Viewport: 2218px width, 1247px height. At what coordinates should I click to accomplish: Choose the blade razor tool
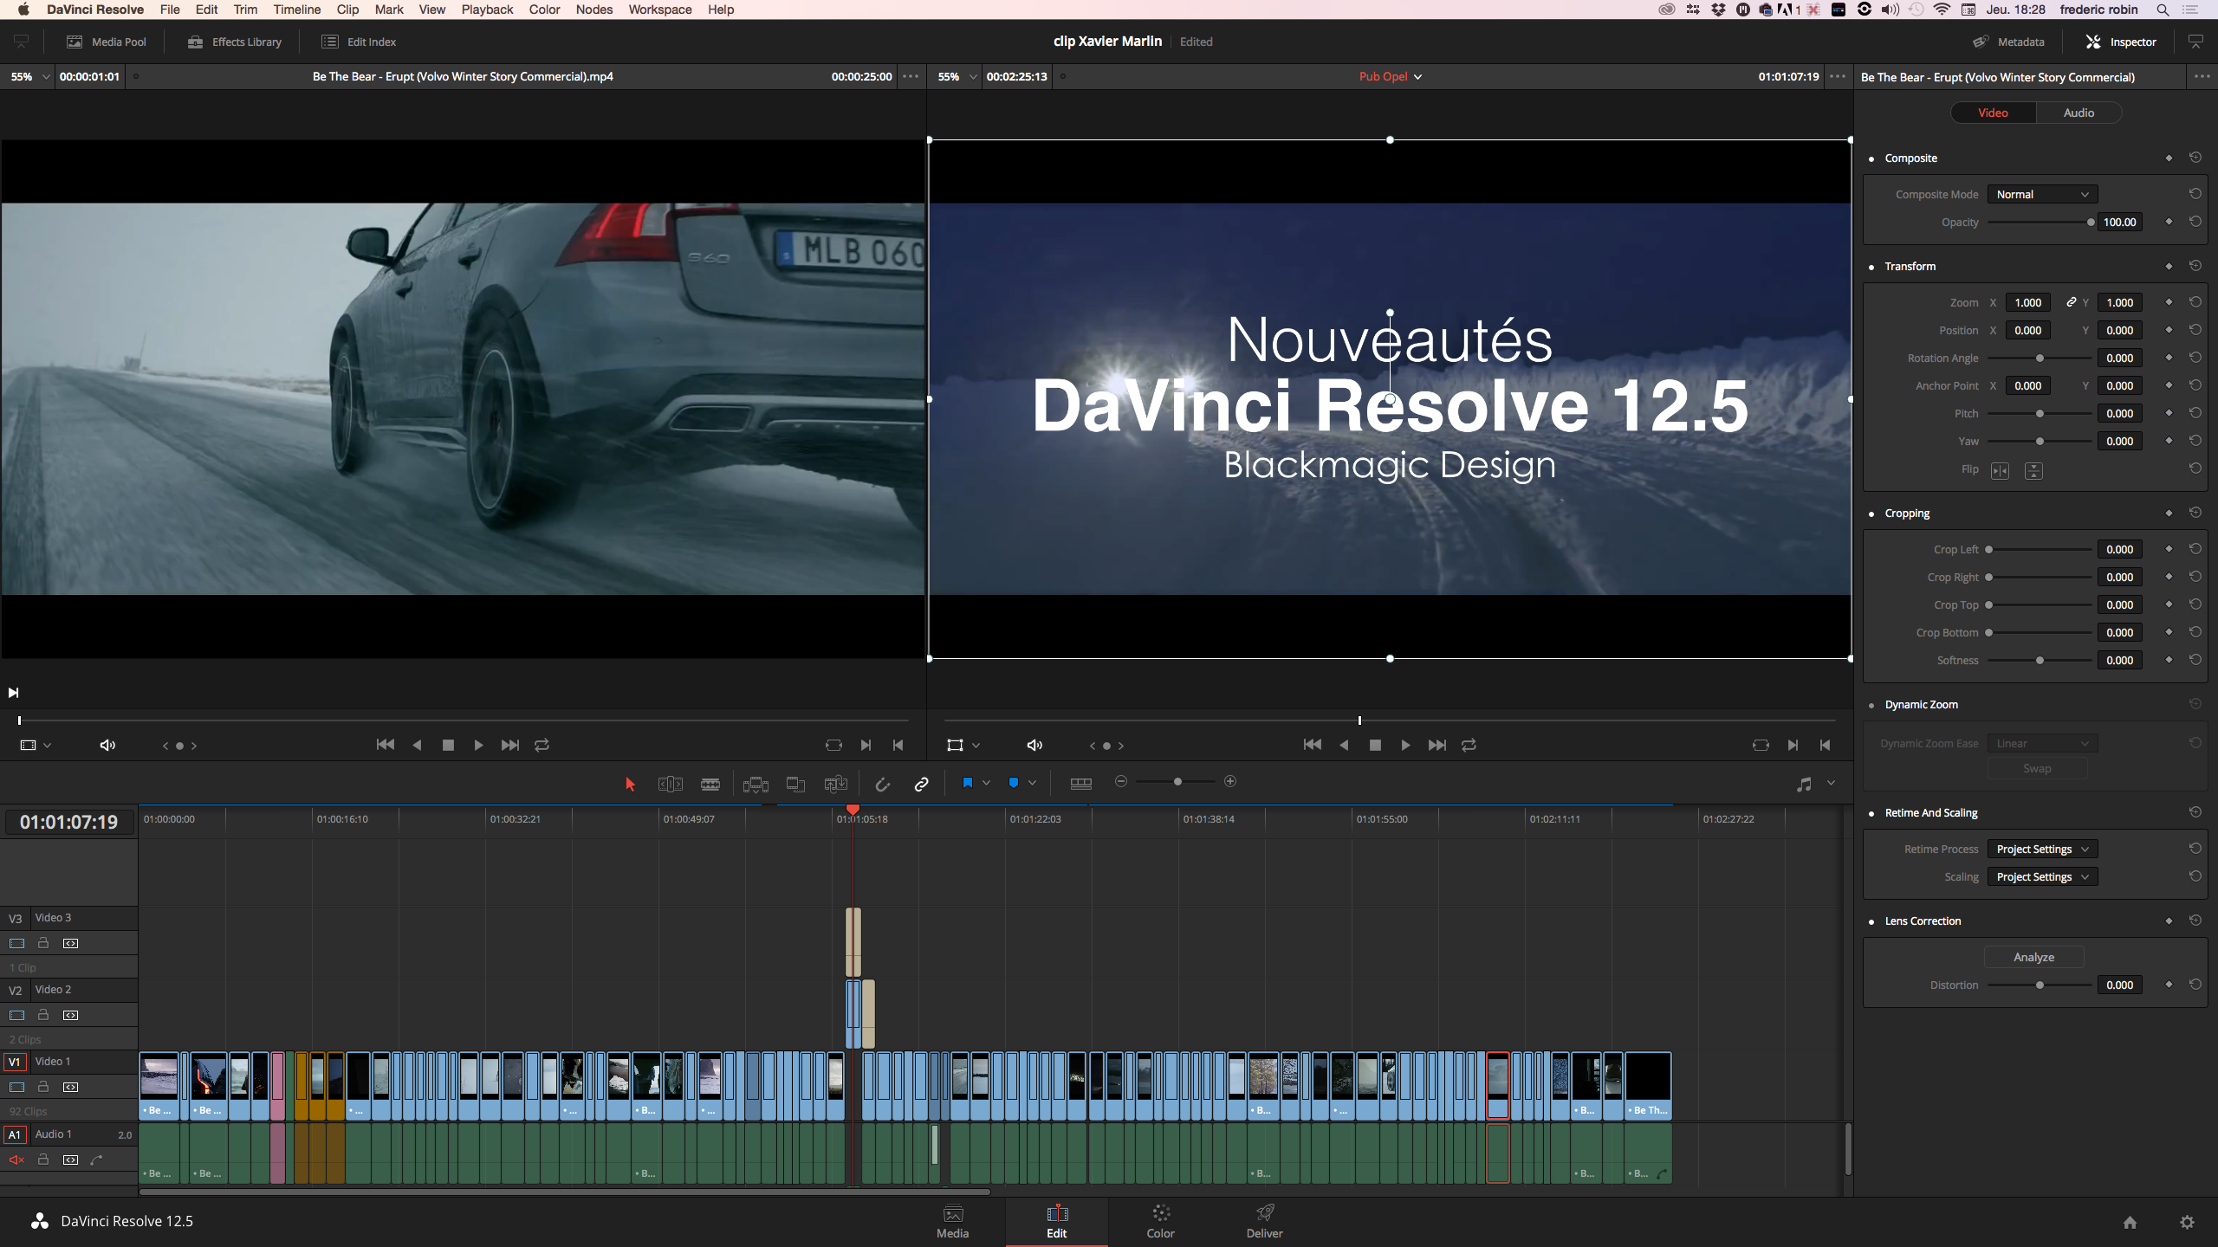(710, 784)
